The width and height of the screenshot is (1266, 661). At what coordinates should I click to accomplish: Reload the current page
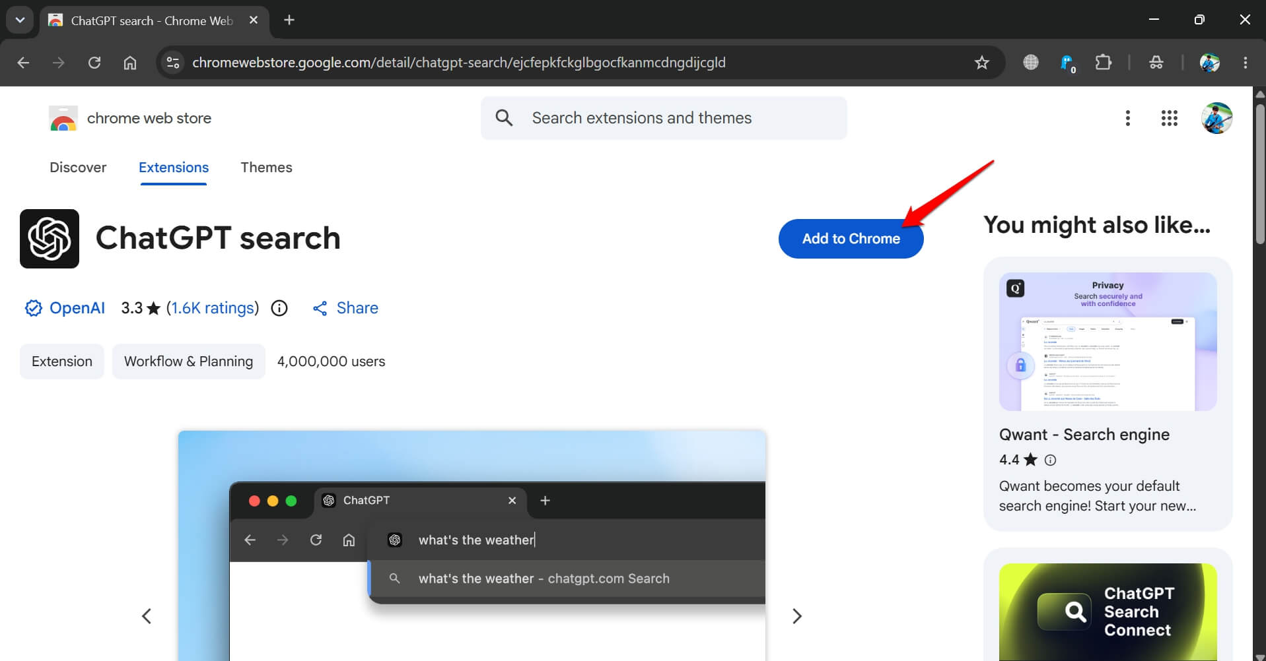[x=94, y=63]
